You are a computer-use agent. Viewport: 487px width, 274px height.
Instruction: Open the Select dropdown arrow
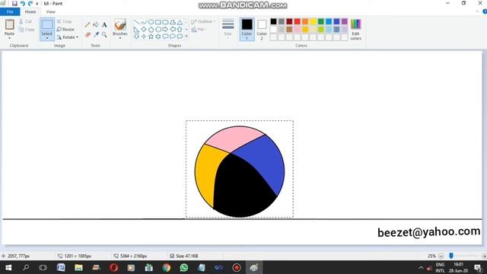click(47, 38)
